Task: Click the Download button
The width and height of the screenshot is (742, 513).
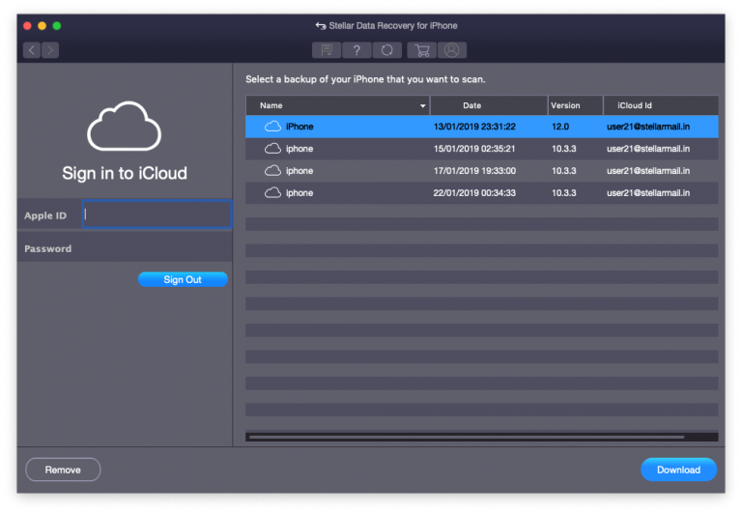Action: [678, 470]
